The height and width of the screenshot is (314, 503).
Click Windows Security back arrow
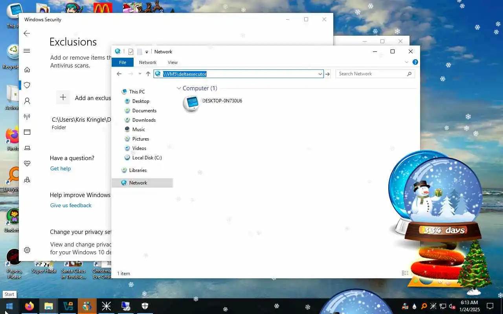tap(27, 33)
